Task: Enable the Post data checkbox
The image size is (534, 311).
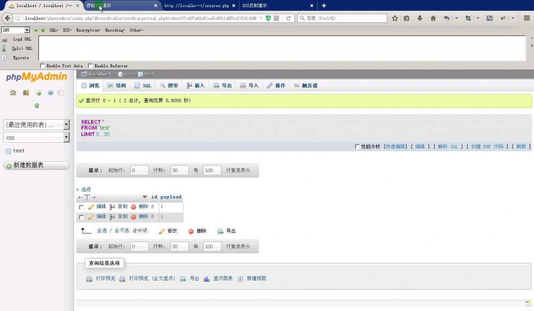Action: [42, 66]
